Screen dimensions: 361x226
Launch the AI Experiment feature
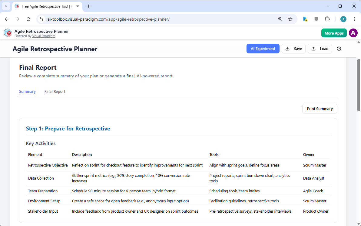(x=263, y=49)
